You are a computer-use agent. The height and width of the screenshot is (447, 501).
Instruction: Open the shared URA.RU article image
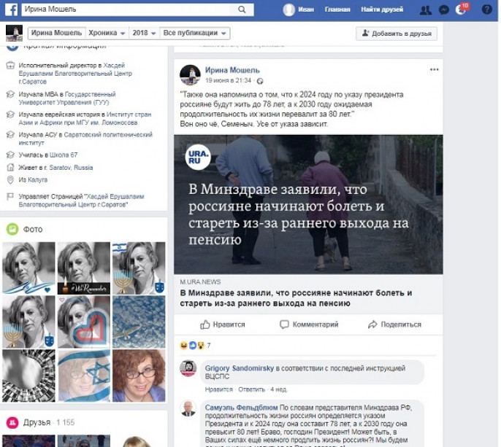click(x=308, y=204)
